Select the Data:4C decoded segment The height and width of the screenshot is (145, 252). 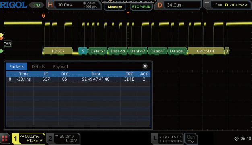pos(177,51)
